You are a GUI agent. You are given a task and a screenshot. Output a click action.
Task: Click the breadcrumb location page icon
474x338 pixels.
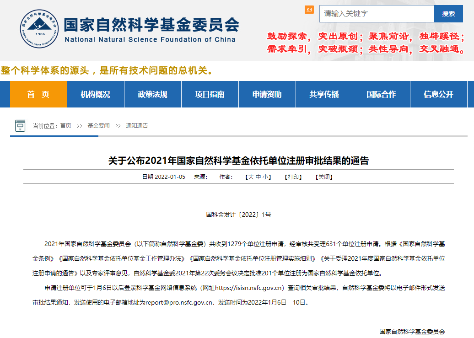pos(20,125)
